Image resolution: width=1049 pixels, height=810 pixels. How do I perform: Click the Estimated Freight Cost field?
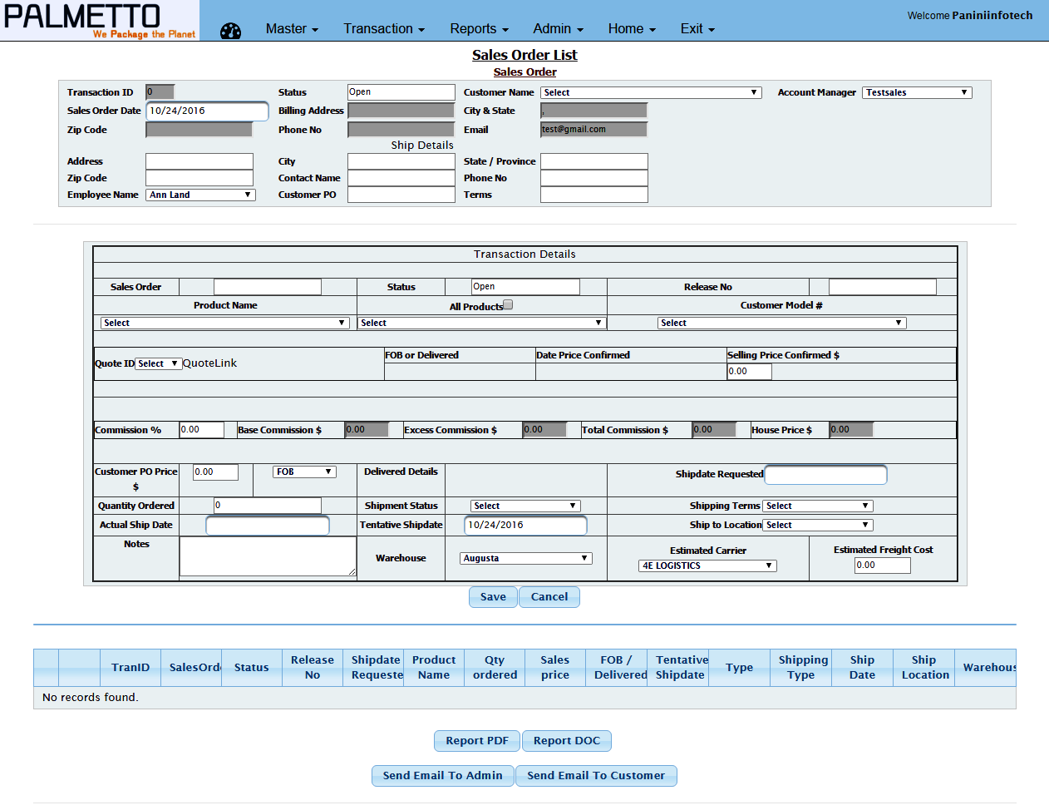(883, 566)
